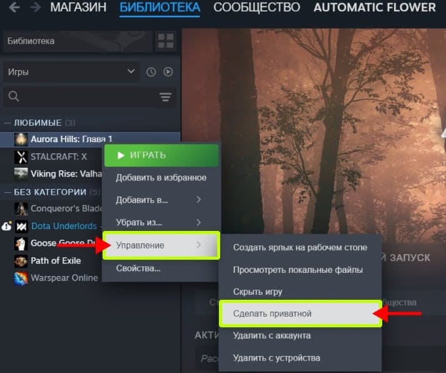Image resolution: width=446 pixels, height=373 pixels.
Task: Show recent activity clock filter
Action: point(151,72)
